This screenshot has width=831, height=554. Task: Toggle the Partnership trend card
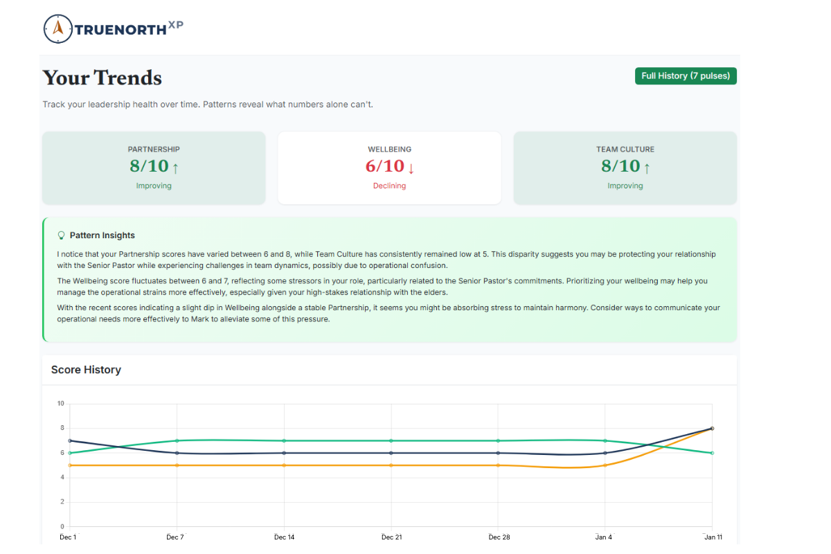pyautogui.click(x=154, y=168)
